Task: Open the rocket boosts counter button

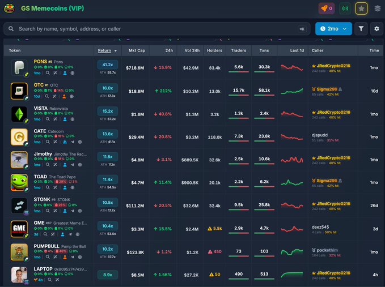Action: (327, 8)
